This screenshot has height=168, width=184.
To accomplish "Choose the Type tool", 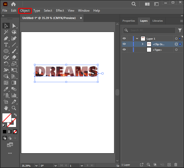I will 6,45.
